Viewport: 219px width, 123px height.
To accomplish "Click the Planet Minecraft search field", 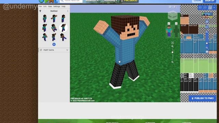I will click(71, 1).
